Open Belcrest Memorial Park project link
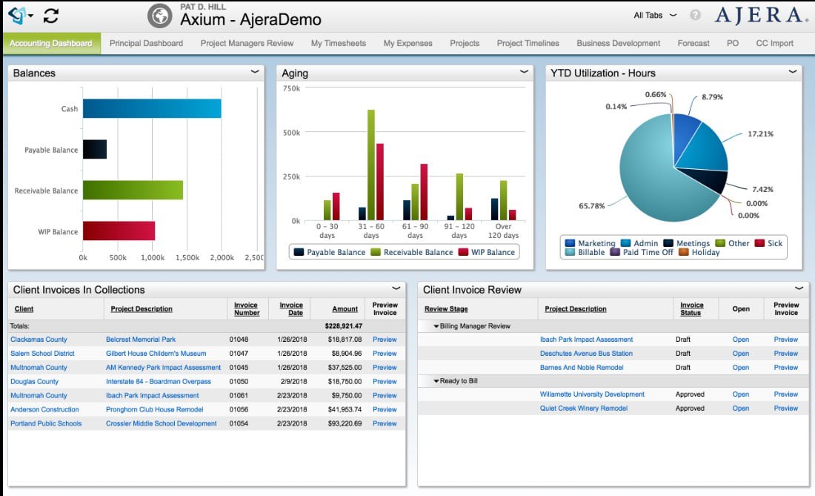 click(x=141, y=340)
